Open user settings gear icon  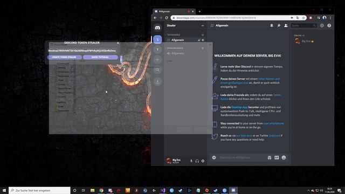203,161
